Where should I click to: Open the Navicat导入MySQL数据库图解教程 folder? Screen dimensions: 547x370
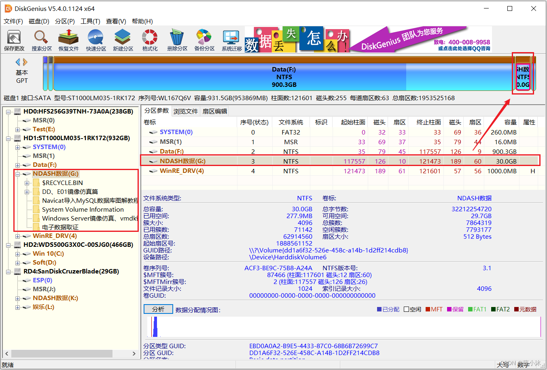(x=90, y=200)
